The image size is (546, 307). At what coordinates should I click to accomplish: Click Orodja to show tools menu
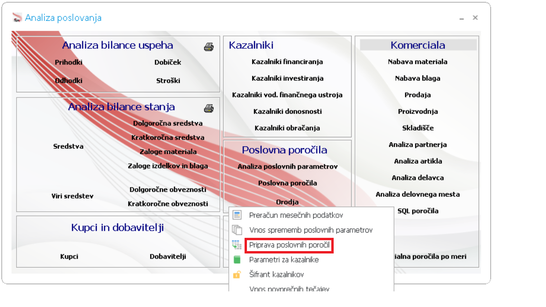click(287, 202)
